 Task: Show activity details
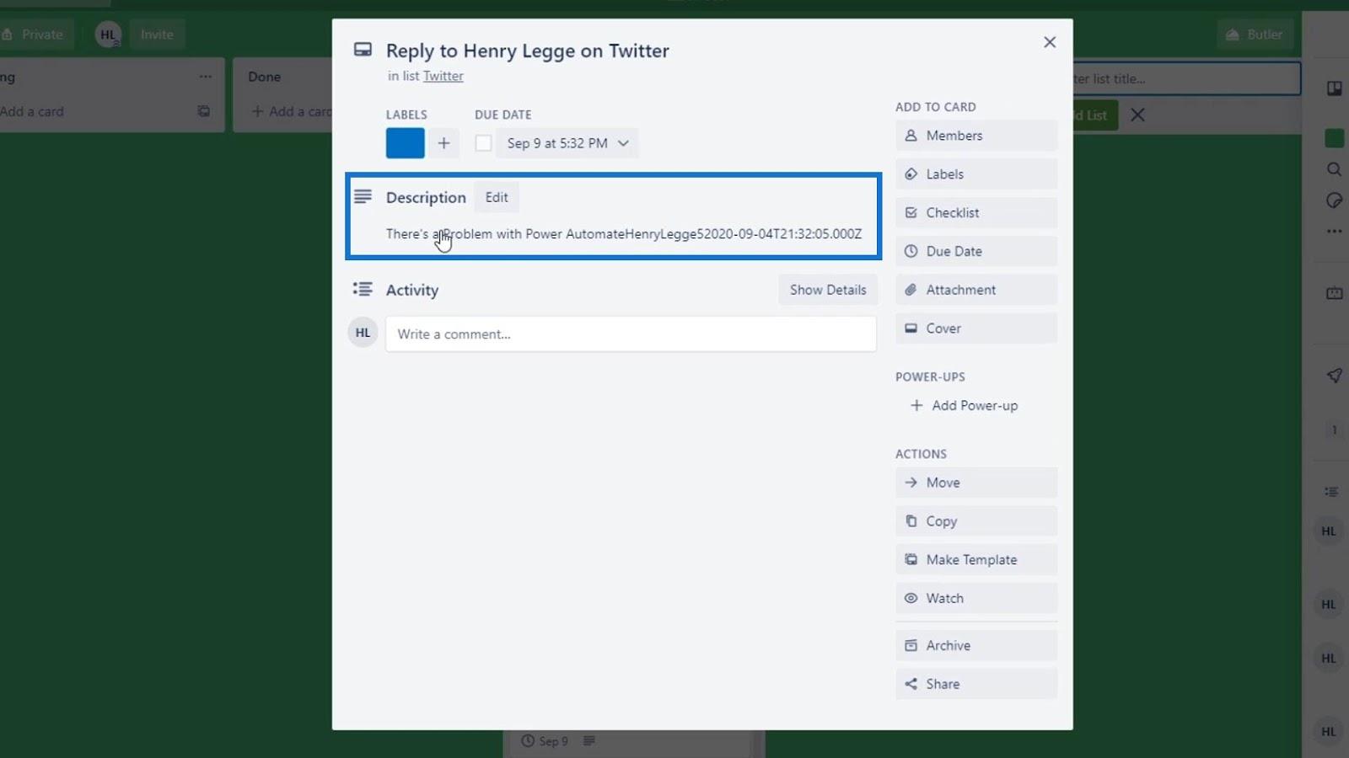[x=828, y=290]
